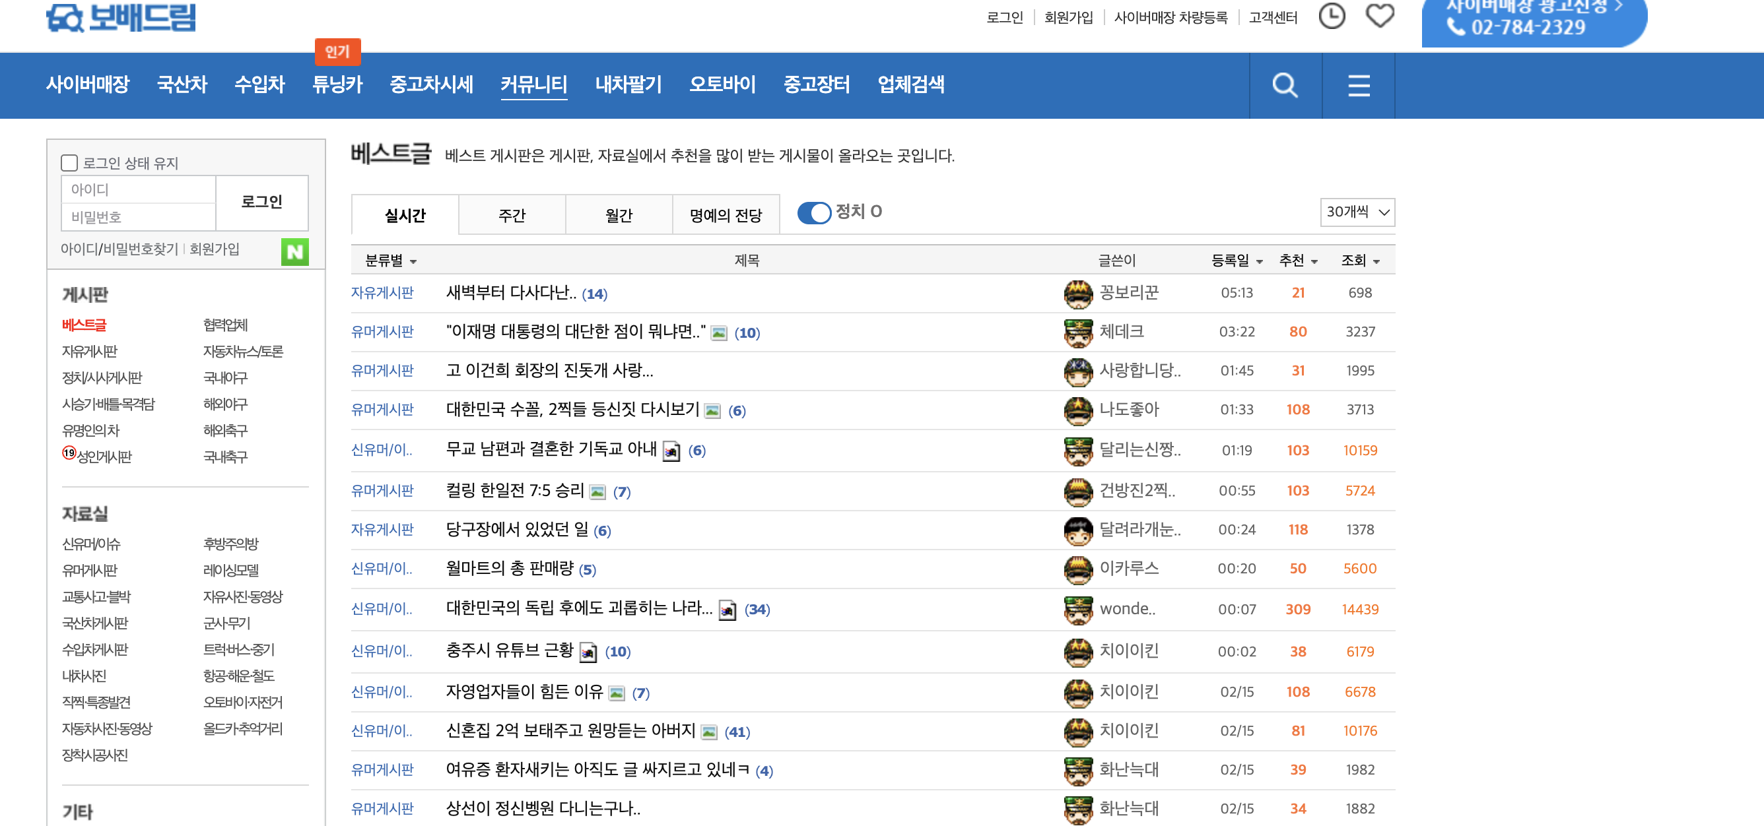
Task: Sort posts by 추천 column arrow
Action: tap(1314, 261)
